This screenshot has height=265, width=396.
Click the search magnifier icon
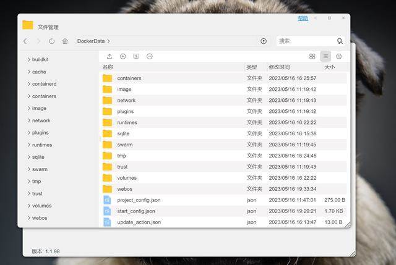coord(340,41)
